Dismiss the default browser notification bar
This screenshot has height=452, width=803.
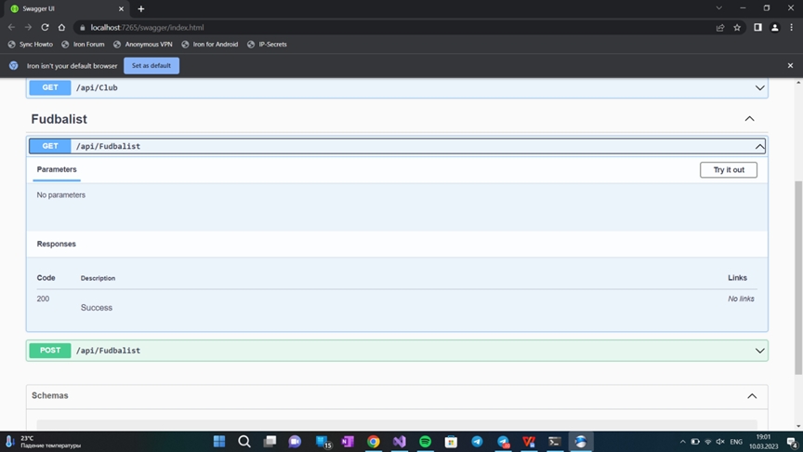[790, 66]
